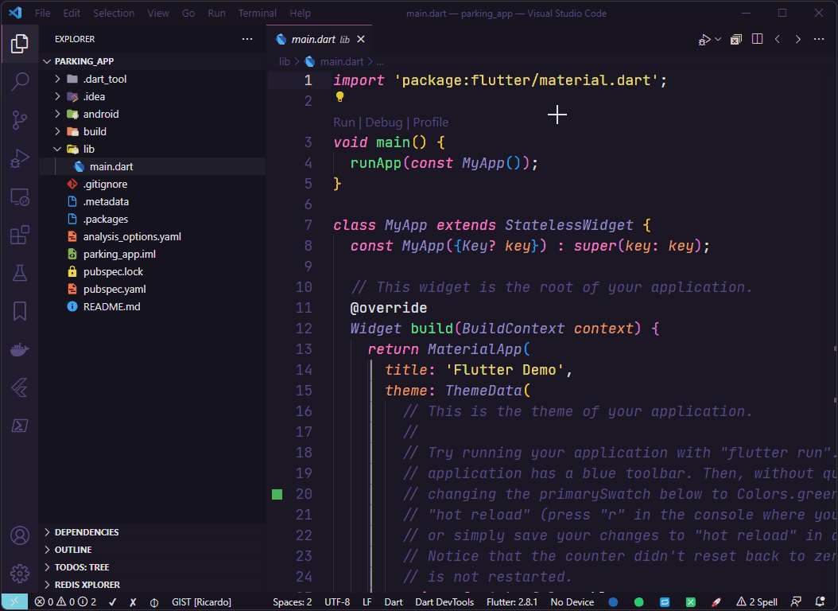Open pubspec.yaml in the explorer
The width and height of the screenshot is (838, 611).
[x=153, y=290]
